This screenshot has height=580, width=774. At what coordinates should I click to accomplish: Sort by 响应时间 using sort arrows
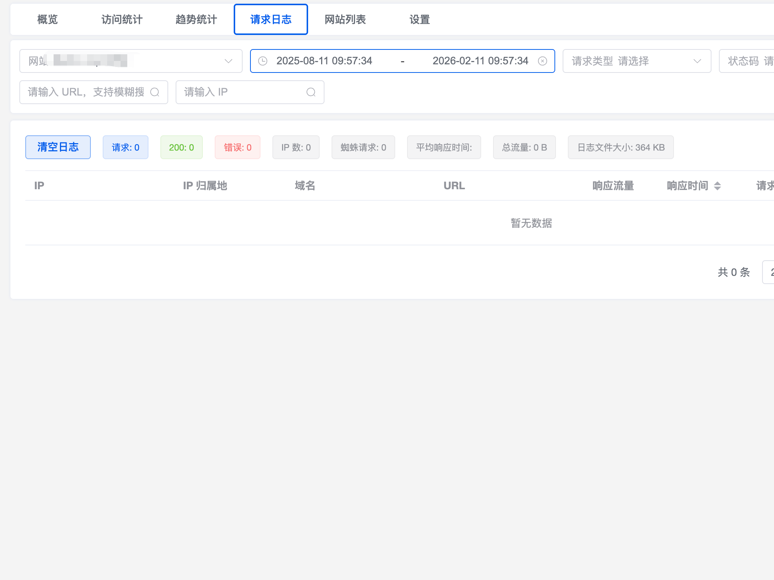pos(717,186)
